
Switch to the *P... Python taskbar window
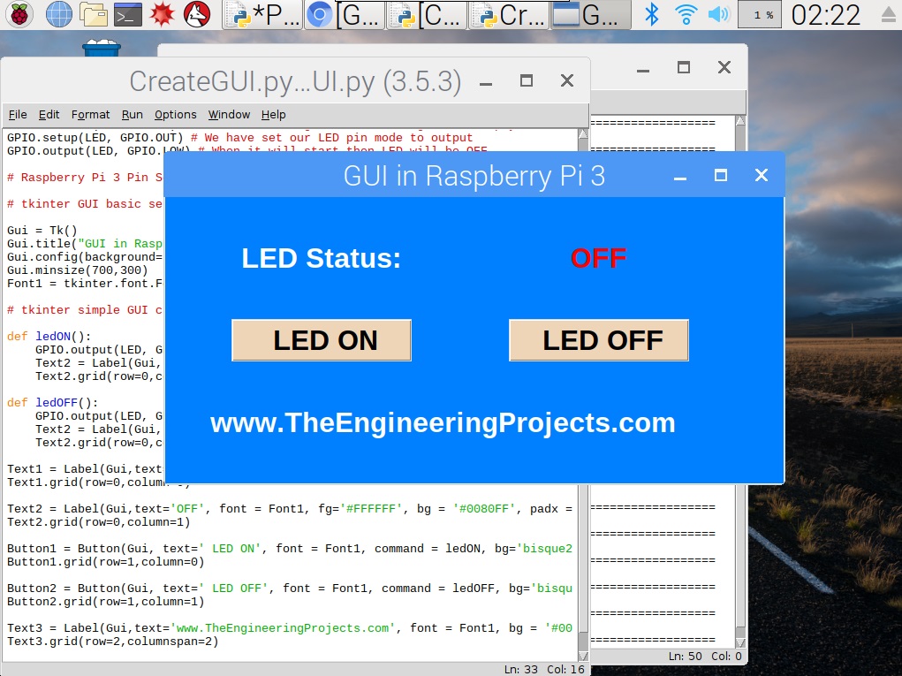[x=262, y=15]
